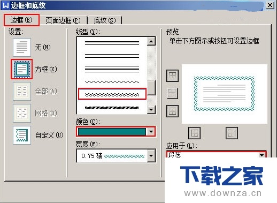277x203 pixels.
Task: Toggle the inside horizontal border button
Action: (x=172, y=93)
